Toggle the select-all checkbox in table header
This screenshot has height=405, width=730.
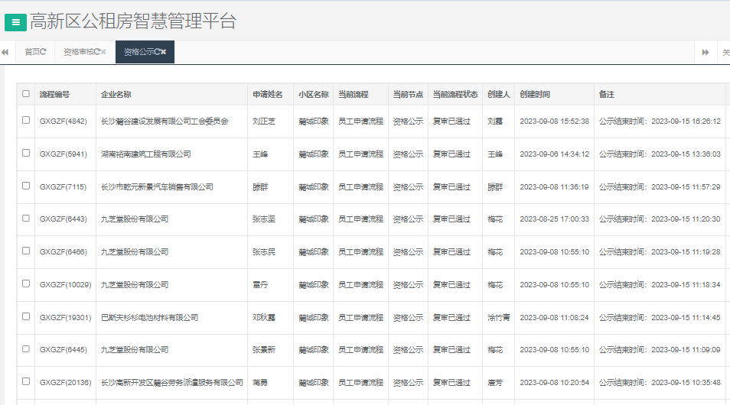(26, 93)
